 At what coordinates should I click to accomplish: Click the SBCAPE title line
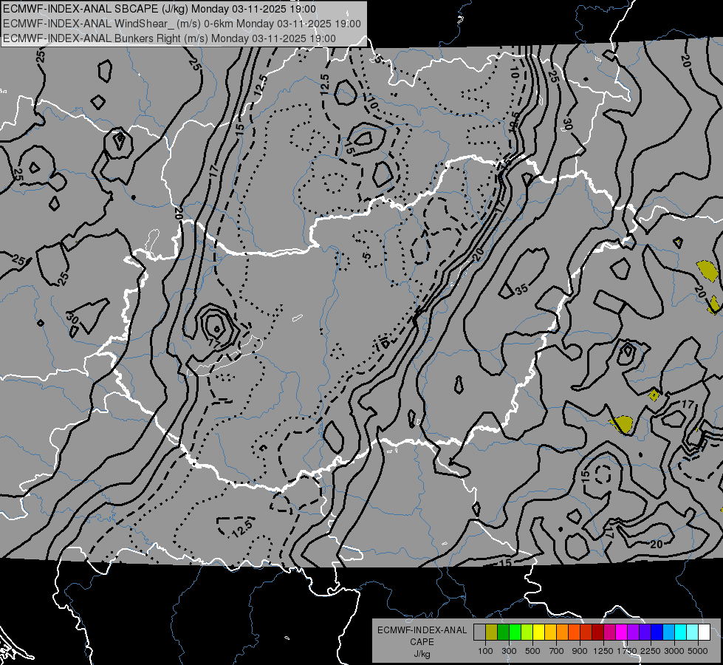[160, 9]
